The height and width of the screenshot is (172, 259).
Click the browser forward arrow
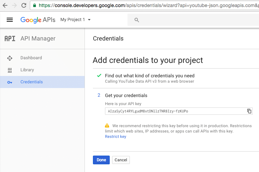point(14,5)
